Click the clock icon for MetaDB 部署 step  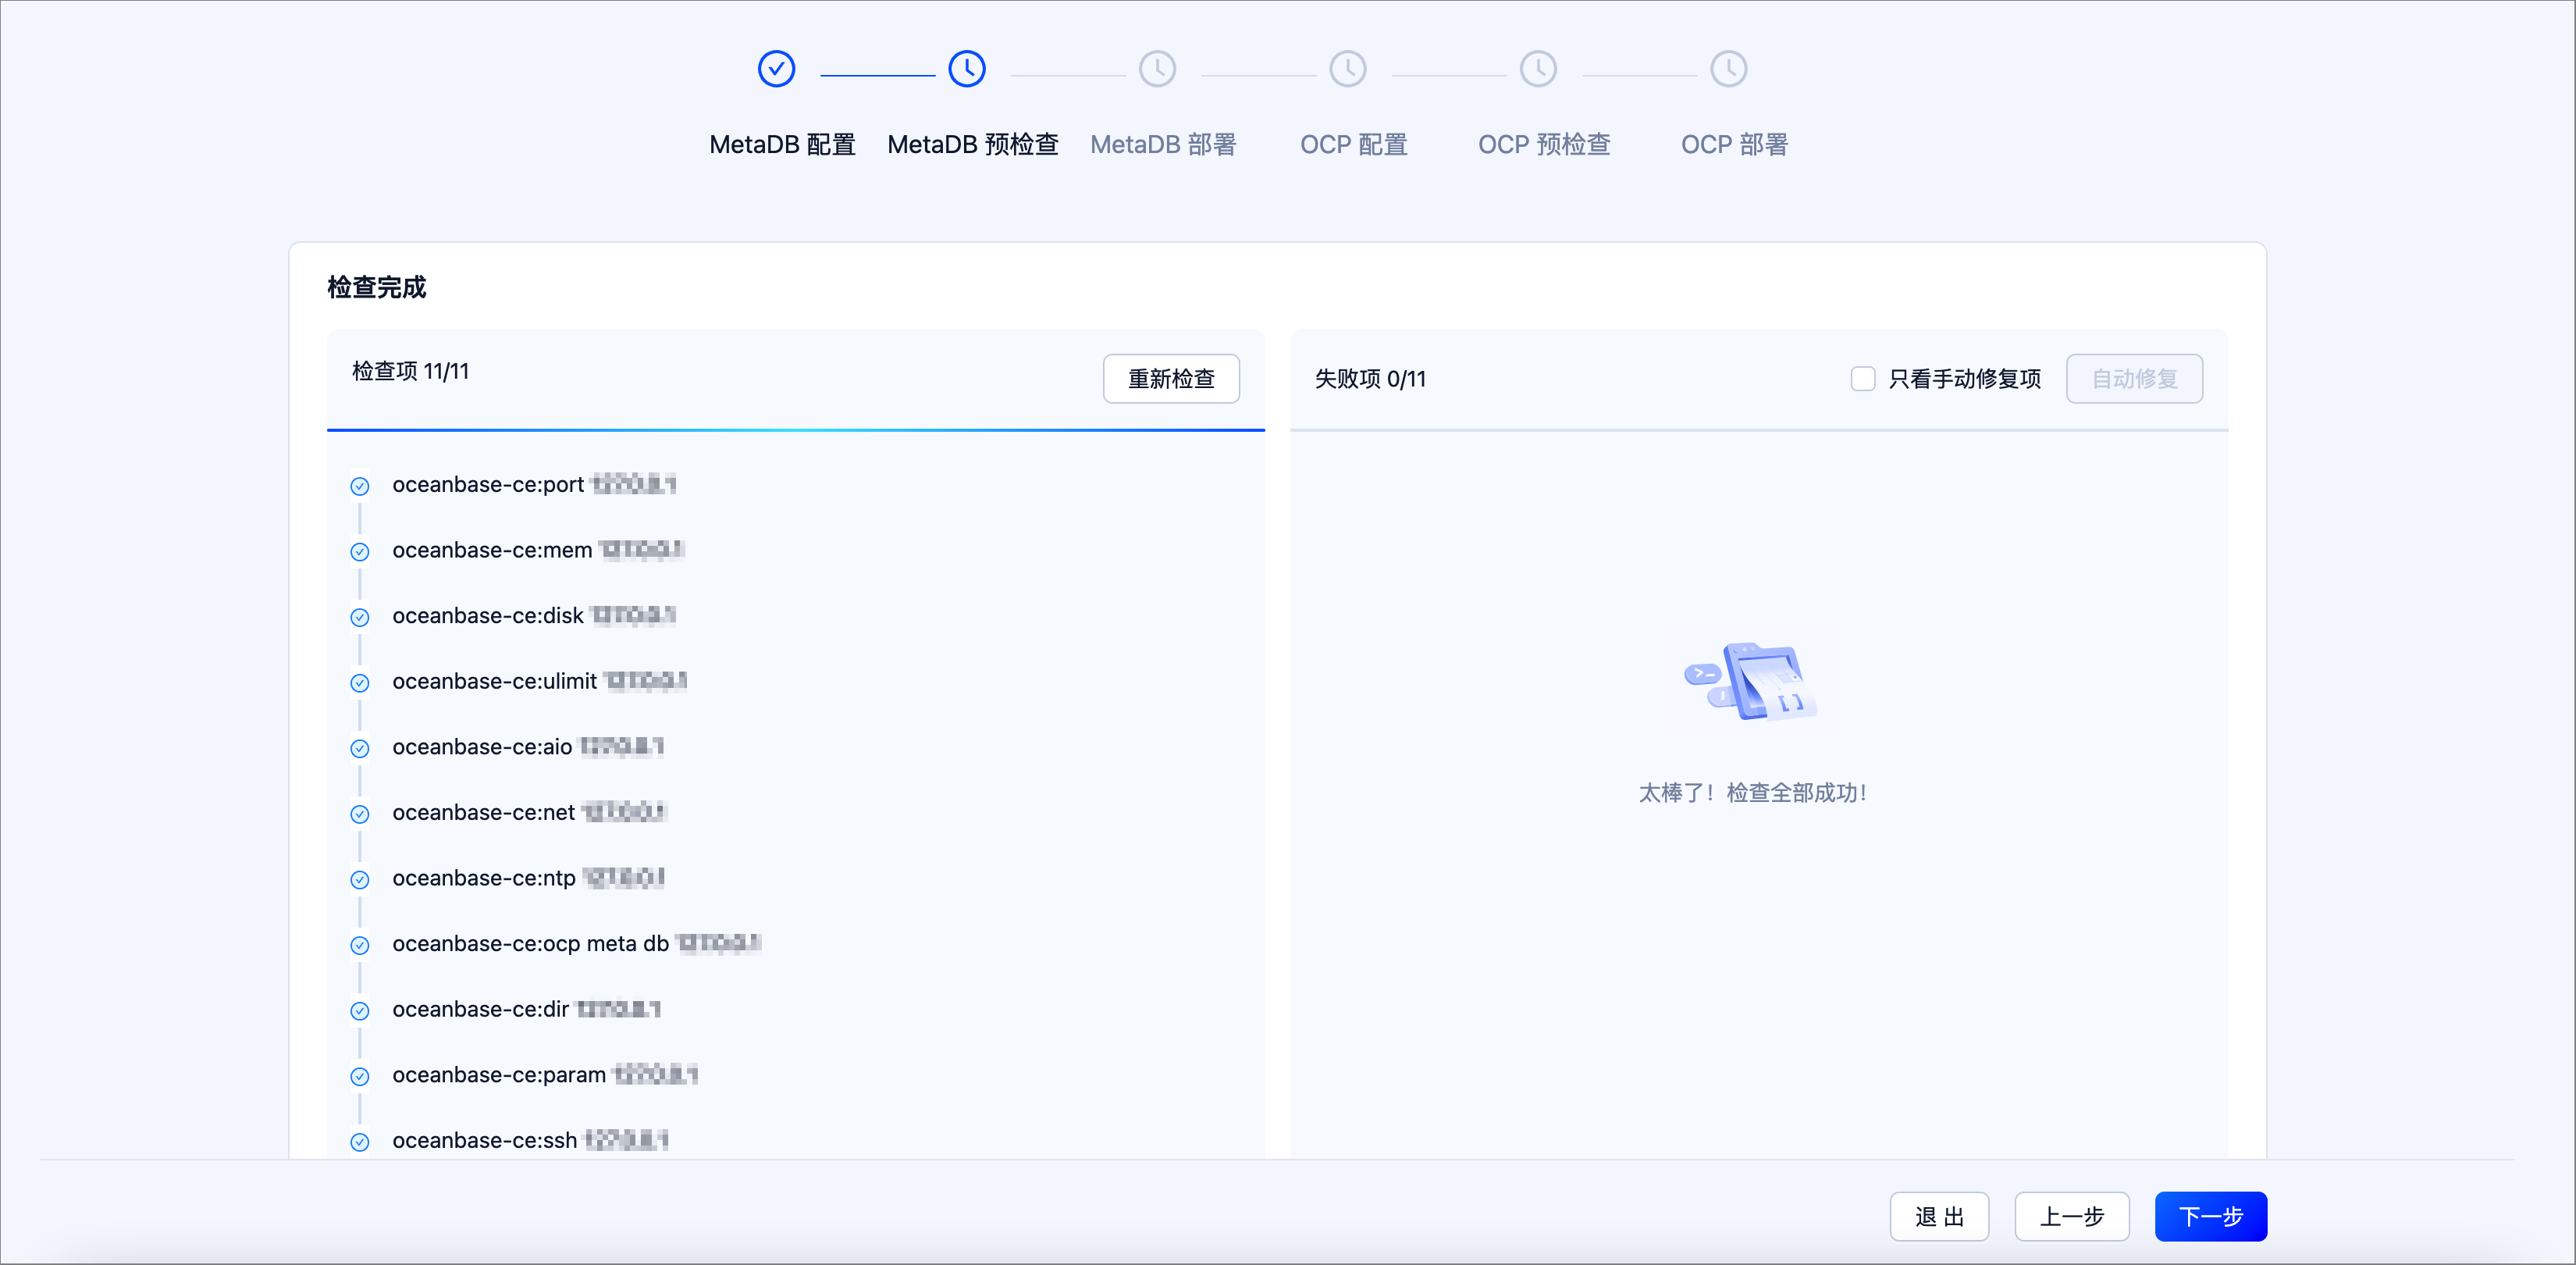pos(1157,68)
